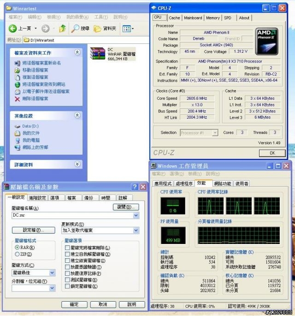Switch to CPU-Z Mainboard tab
Viewport: 295px width, 316px height.
pos(193,18)
